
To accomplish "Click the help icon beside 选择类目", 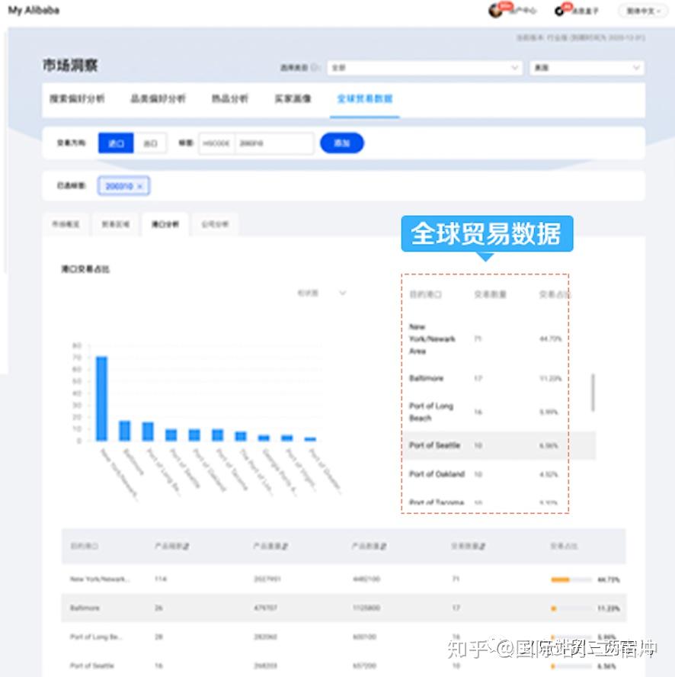I will pyautogui.click(x=316, y=67).
